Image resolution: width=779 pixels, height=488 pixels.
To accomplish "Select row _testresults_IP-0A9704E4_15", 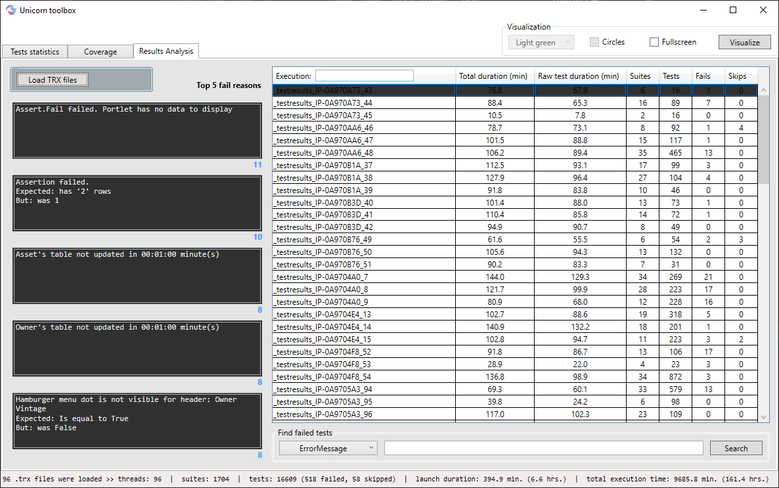I will 515,339.
